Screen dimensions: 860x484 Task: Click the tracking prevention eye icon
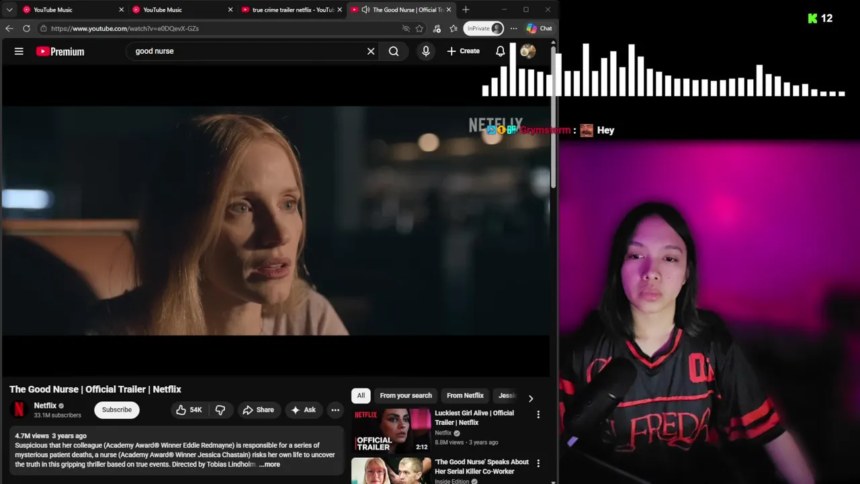pyautogui.click(x=406, y=28)
